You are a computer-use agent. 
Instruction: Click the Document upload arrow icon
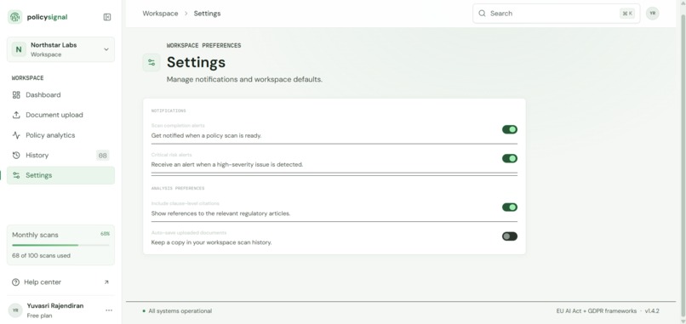16,115
